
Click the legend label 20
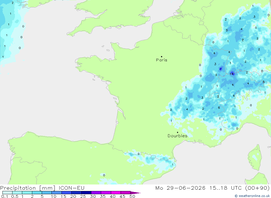73,196
